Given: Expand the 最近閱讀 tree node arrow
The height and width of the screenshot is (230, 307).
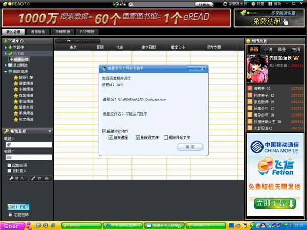Looking at the screenshot, I should 6,65.
